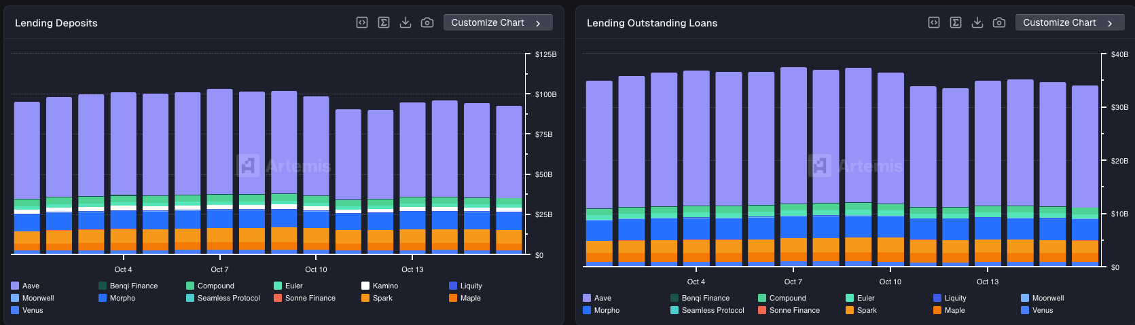Image resolution: width=1135 pixels, height=325 pixels.
Task: Click the red Sonne Finance swatch in Outstanding Loans legend
Action: click(762, 310)
